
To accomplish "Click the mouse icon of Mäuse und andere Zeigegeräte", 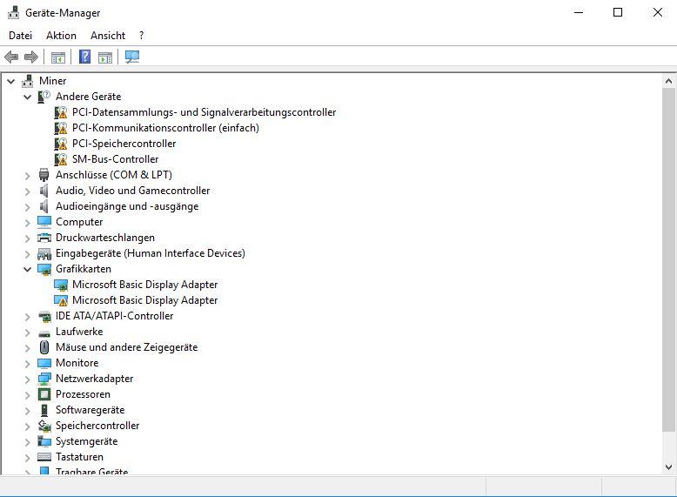I will click(44, 347).
